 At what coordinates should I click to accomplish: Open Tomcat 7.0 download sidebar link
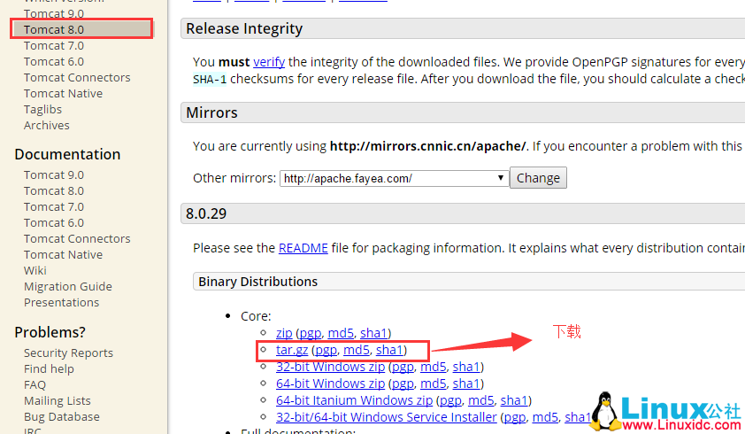(x=54, y=46)
